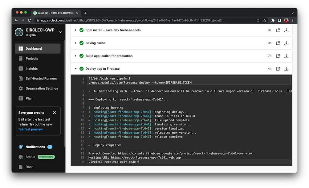Open the Notifications bell

click(x=21, y=147)
